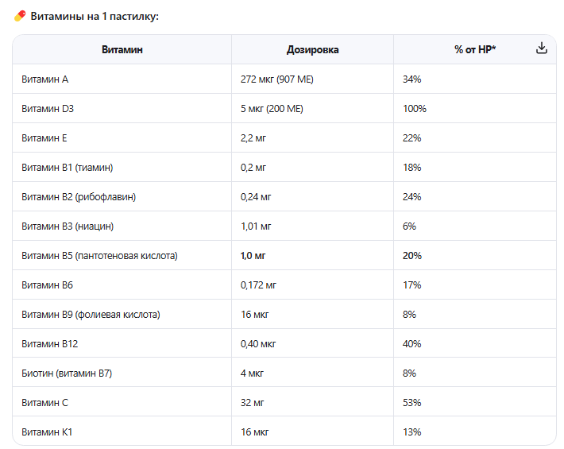
Task: Click the '5 мкг (200 МЕ)' dosage
Action: coord(272,109)
